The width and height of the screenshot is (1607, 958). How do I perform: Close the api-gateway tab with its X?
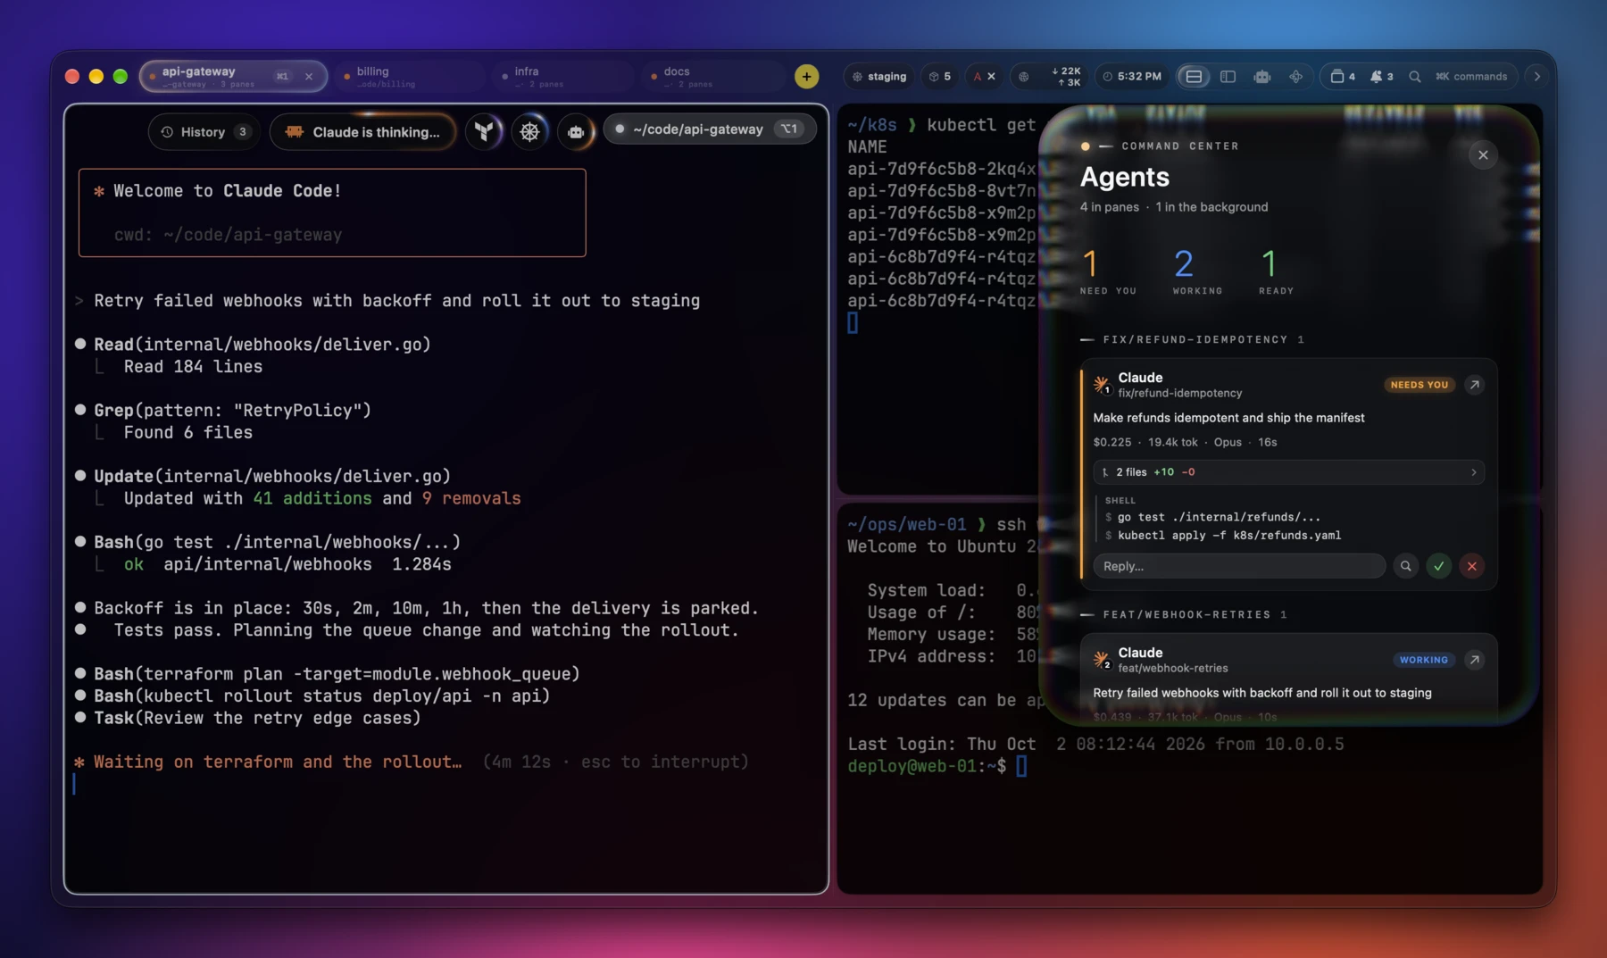pyautogui.click(x=309, y=77)
